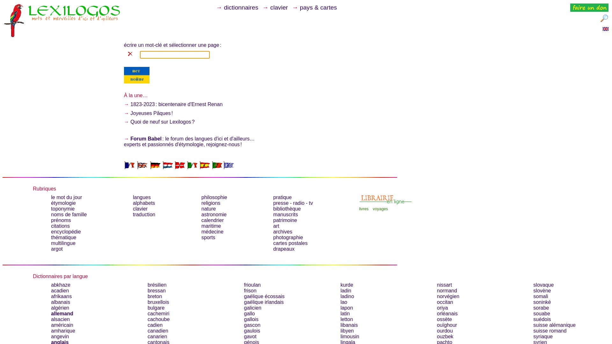Click the keyword input text field

pyautogui.click(x=175, y=54)
